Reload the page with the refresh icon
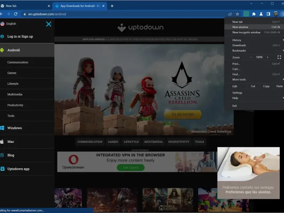The height and width of the screenshot is (213, 284). pyautogui.click(x=16, y=14)
